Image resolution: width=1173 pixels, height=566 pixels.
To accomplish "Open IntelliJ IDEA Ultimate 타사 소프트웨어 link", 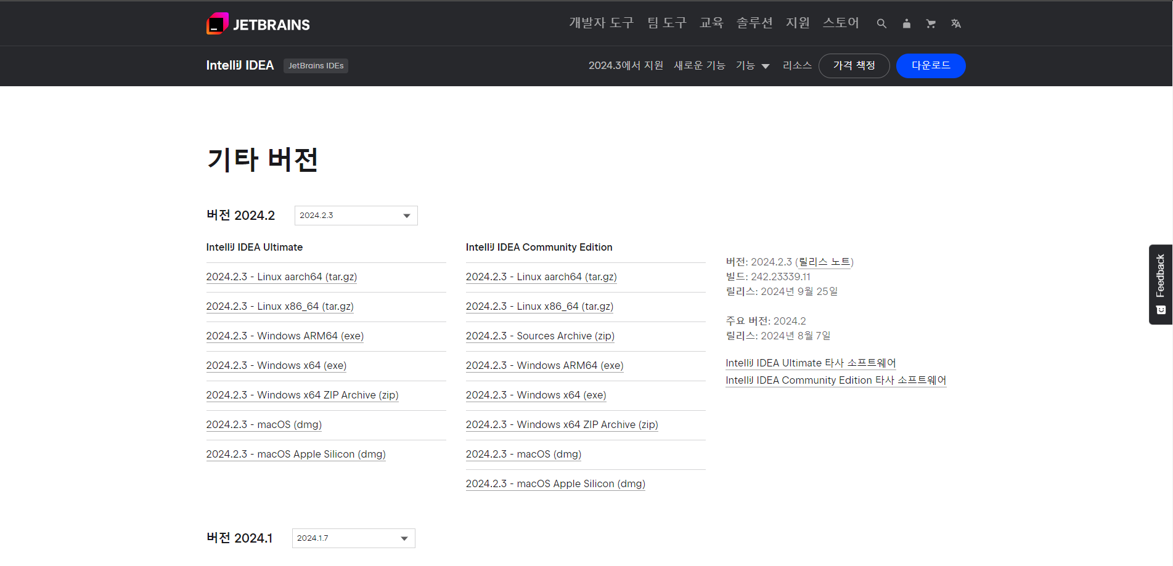I will pyautogui.click(x=811, y=363).
